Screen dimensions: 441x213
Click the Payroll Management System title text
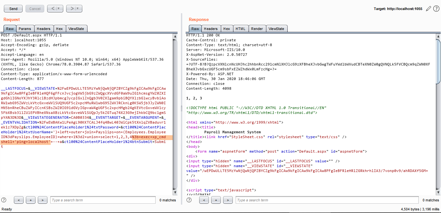[232, 132]
